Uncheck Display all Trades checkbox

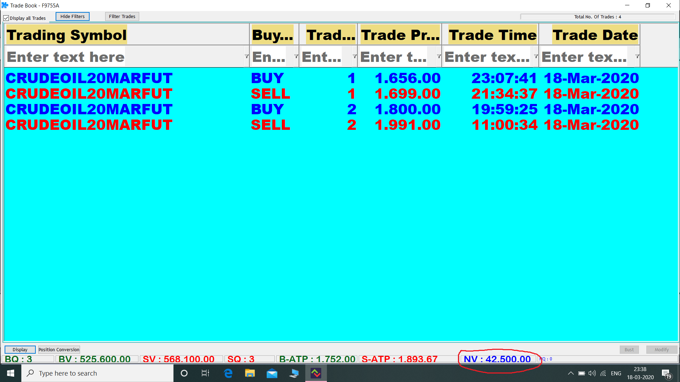(6, 18)
